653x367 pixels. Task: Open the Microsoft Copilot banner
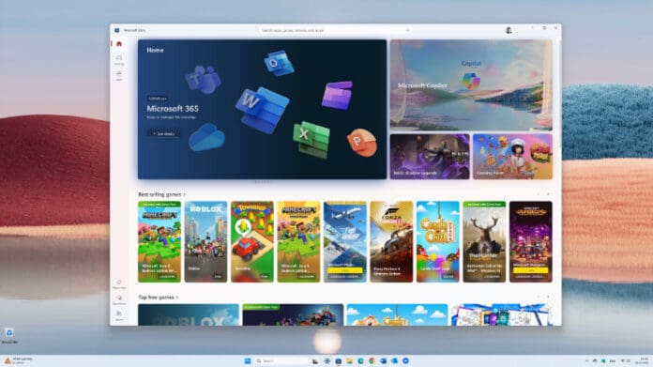[x=471, y=85]
